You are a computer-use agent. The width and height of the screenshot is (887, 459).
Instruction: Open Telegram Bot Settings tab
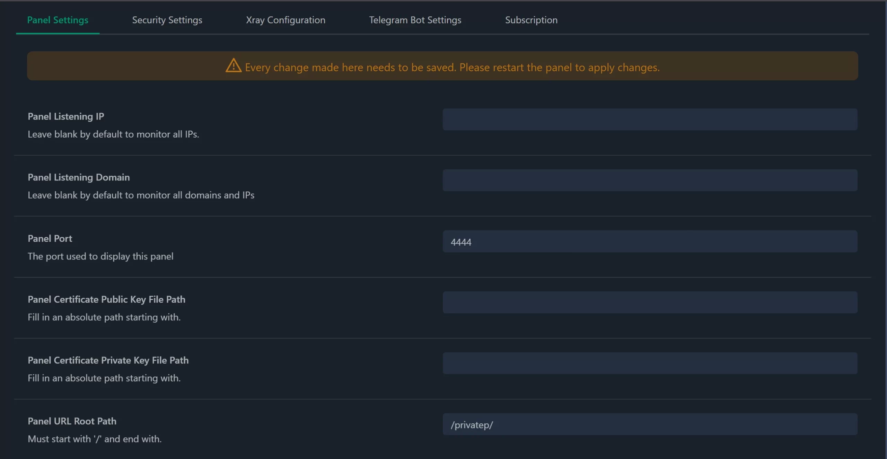click(415, 19)
